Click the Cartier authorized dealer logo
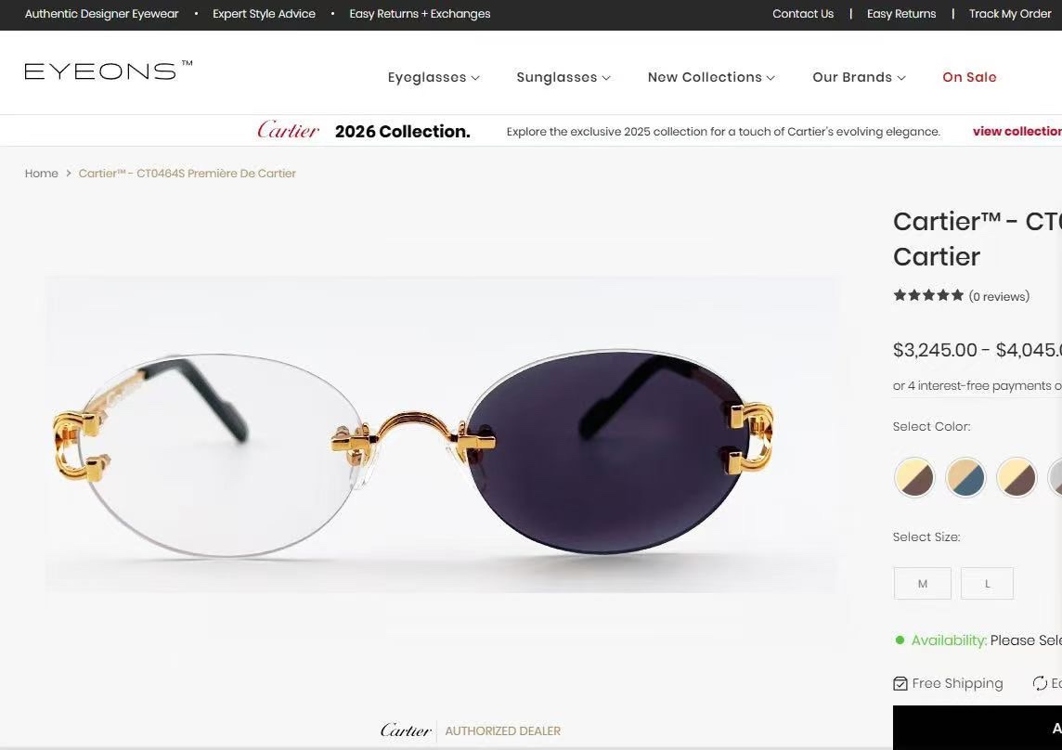1062x750 pixels. click(x=471, y=731)
